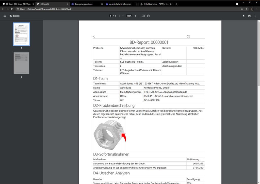The height and width of the screenshot is (184, 260).
Task: View file site information icon
Action: pyautogui.click(x=18, y=9)
